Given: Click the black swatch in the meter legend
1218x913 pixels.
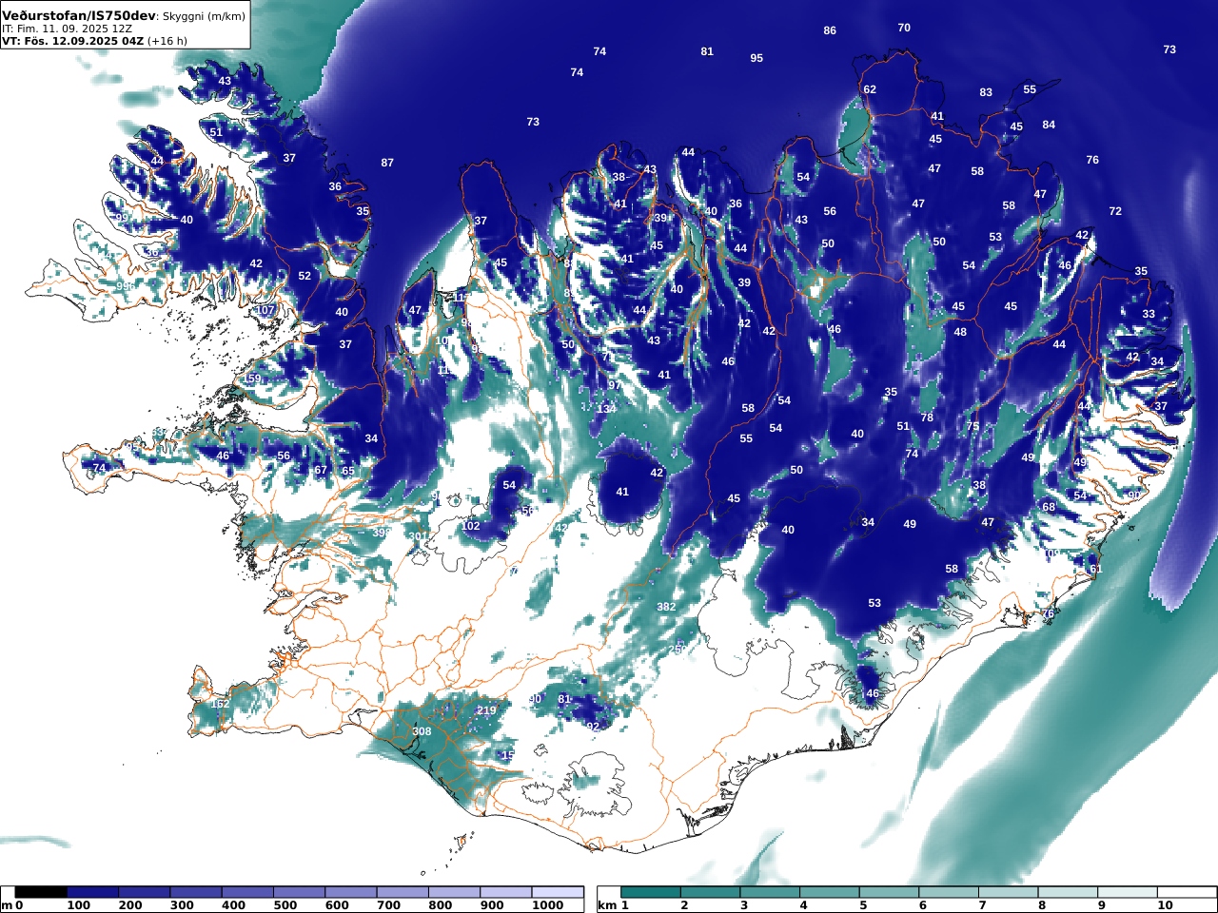Looking at the screenshot, I should coord(41,892).
